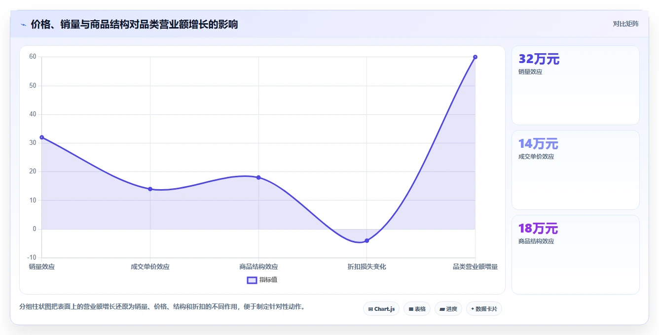Click the negative 折扣损失变化 data point
The height and width of the screenshot is (335, 659).
366,240
